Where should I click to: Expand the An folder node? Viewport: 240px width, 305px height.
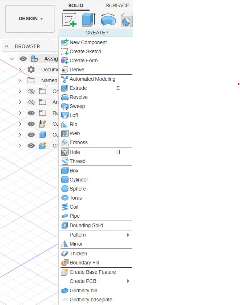tap(20, 102)
